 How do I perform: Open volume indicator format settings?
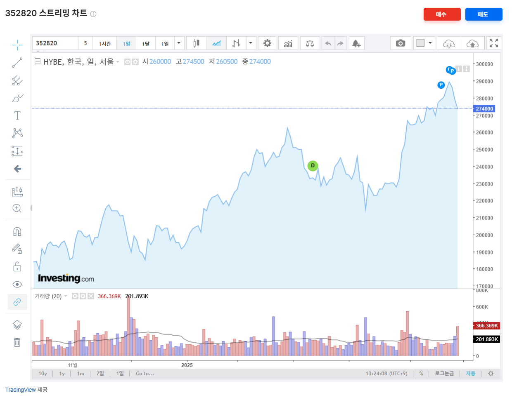pyautogui.click(x=83, y=296)
